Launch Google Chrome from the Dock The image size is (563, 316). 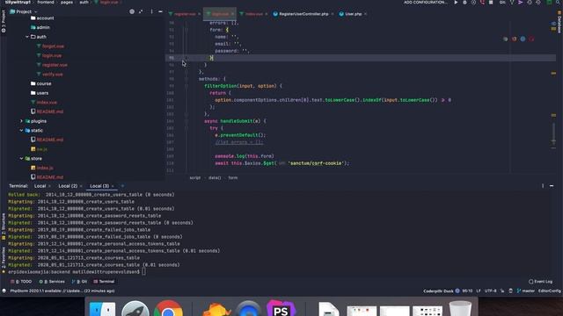tap(168, 309)
